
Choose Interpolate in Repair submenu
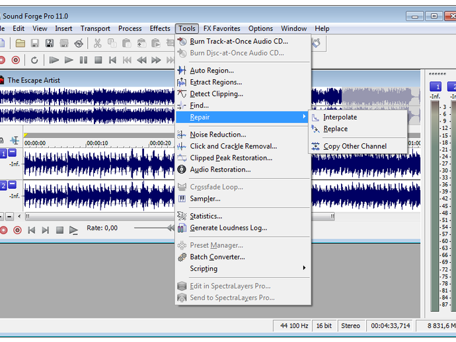pos(358,117)
